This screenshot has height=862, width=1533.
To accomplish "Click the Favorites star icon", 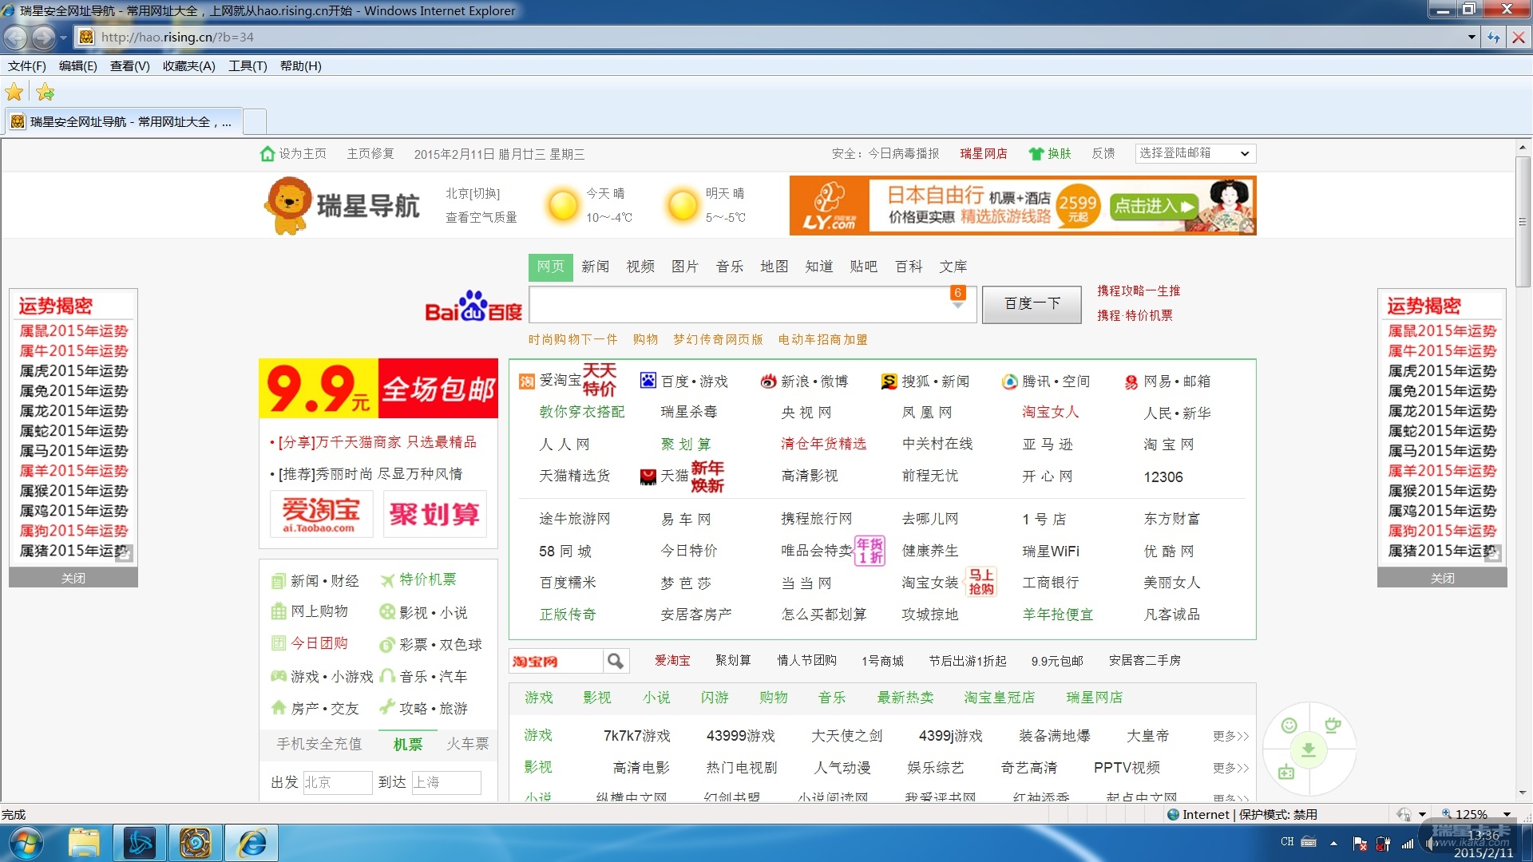I will coord(14,92).
